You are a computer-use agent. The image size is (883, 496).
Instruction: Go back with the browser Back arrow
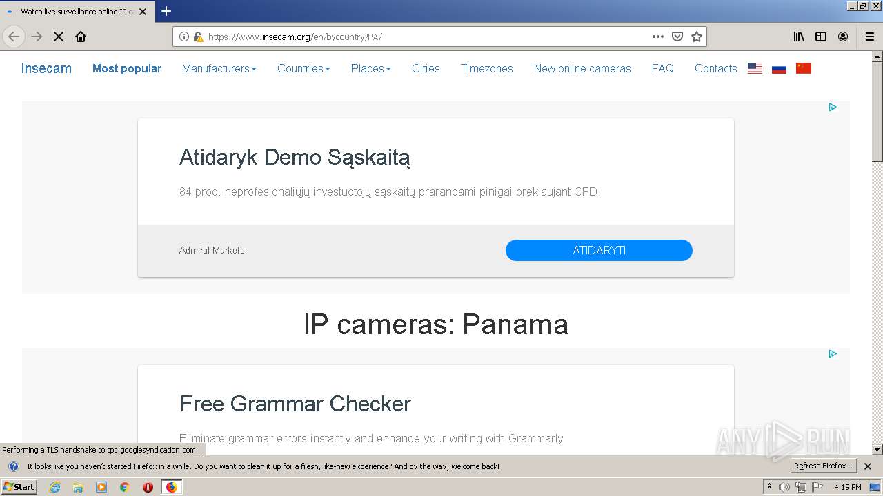(14, 37)
